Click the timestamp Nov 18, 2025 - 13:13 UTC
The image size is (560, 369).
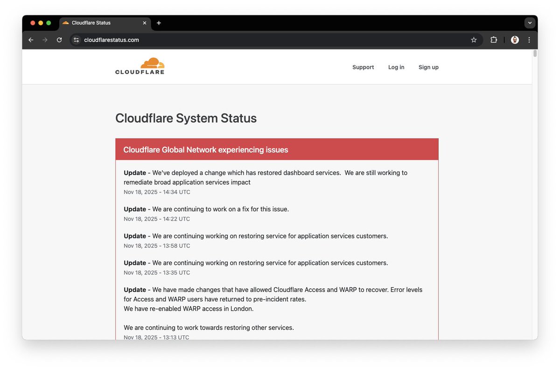156,337
